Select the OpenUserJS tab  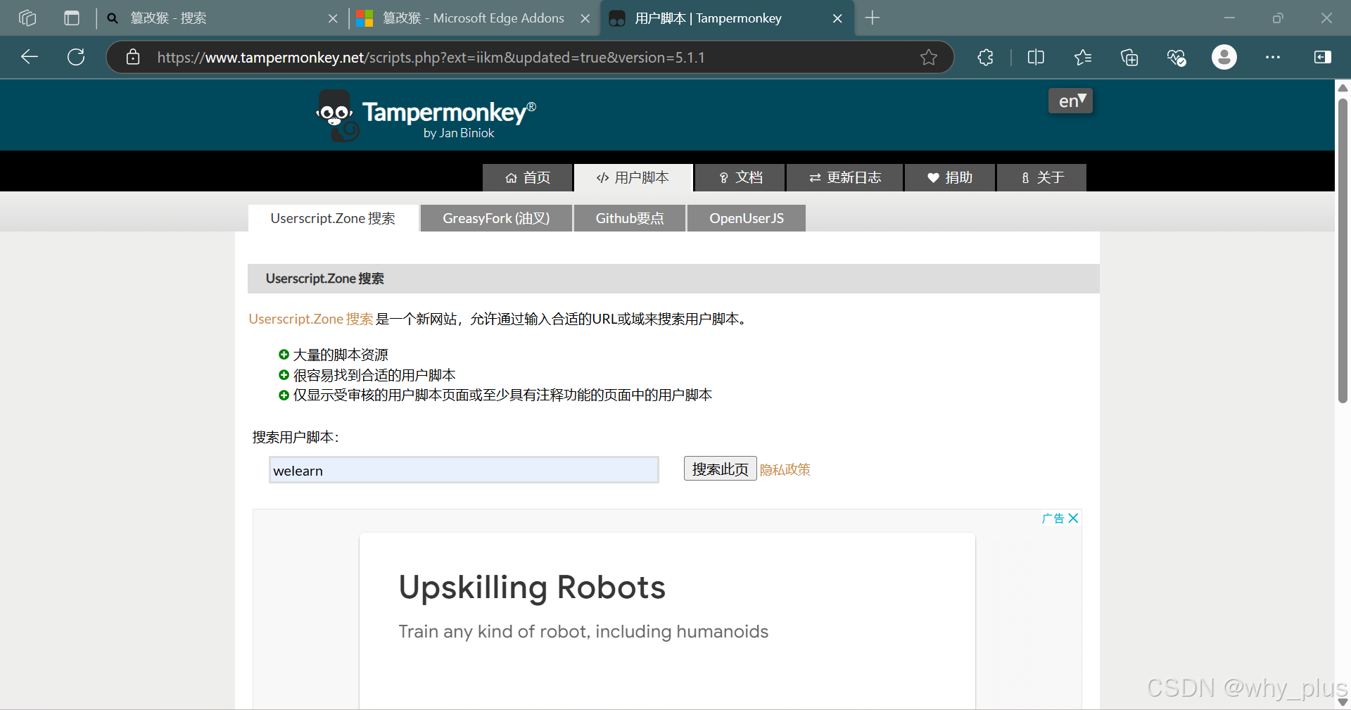pos(747,218)
